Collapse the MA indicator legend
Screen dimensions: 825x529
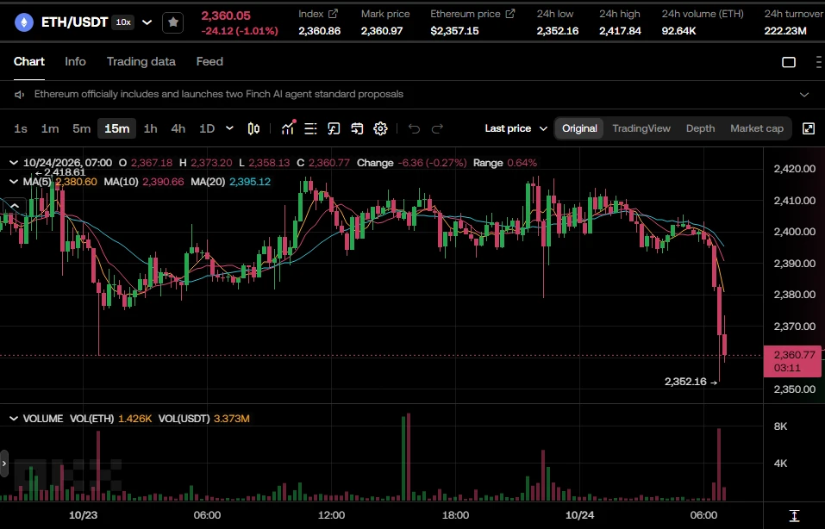click(14, 182)
